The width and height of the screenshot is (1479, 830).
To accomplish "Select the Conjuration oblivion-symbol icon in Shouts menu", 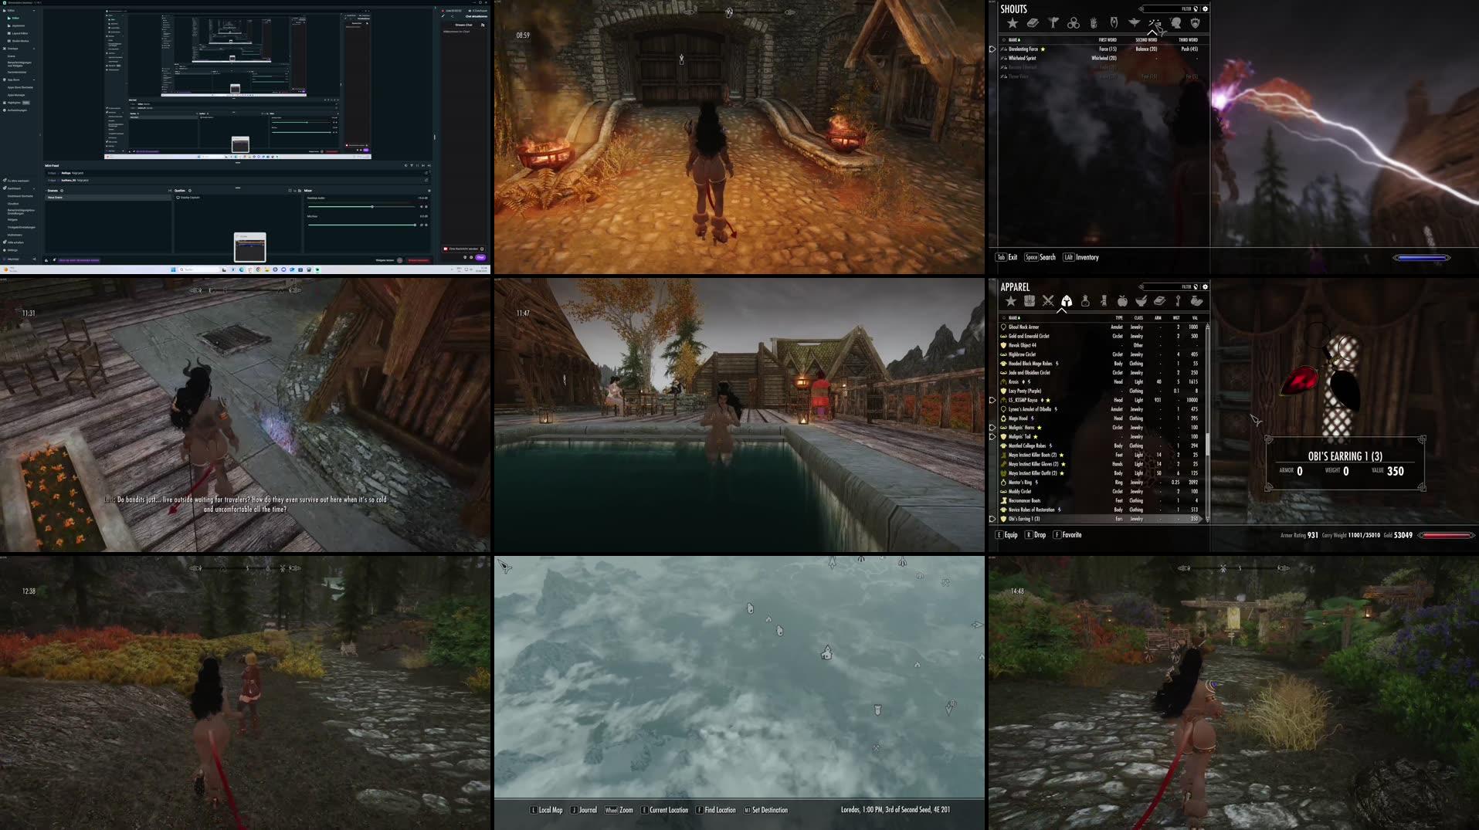I will click(x=1114, y=23).
